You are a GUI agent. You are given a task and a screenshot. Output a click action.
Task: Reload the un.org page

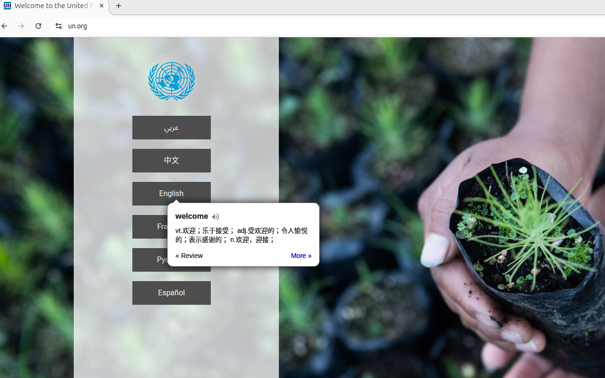38,26
